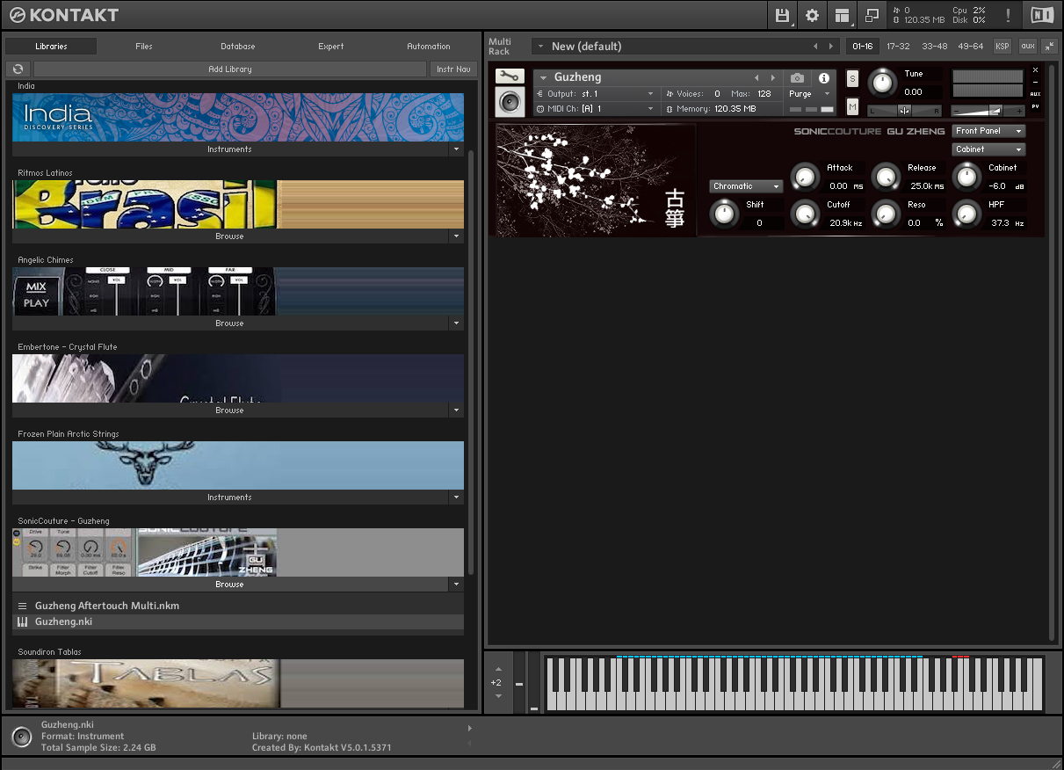The image size is (1064, 770).
Task: Click Instruments under Frozen Plain Arctic Strings
Action: (x=229, y=498)
